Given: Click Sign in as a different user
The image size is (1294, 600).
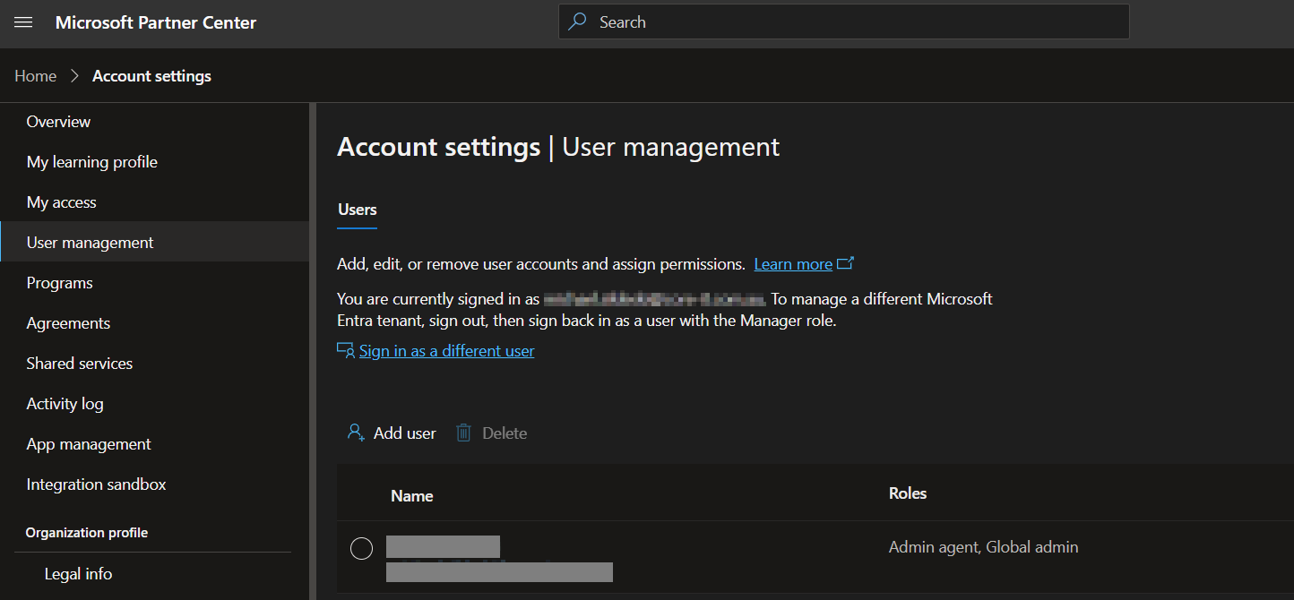Looking at the screenshot, I should pyautogui.click(x=446, y=351).
